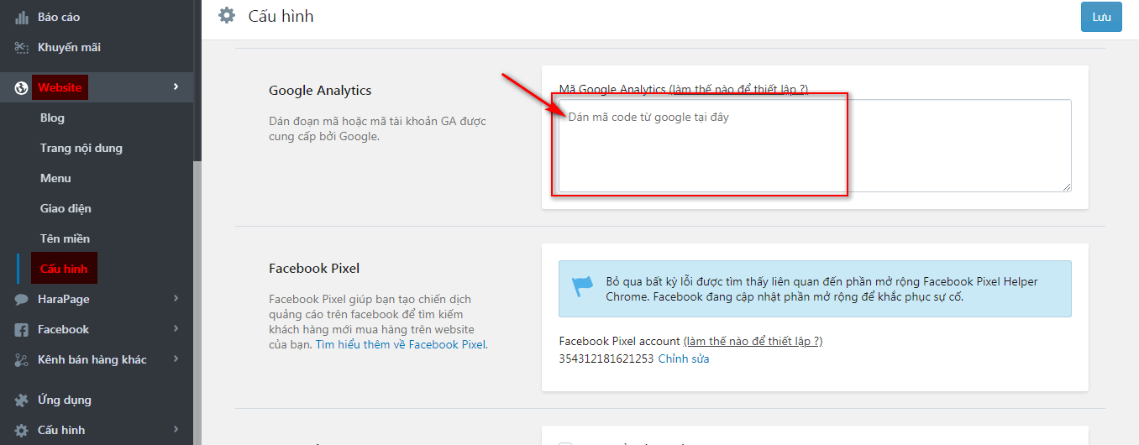Click the Báo cáo bar chart icon

pyautogui.click(x=22, y=17)
